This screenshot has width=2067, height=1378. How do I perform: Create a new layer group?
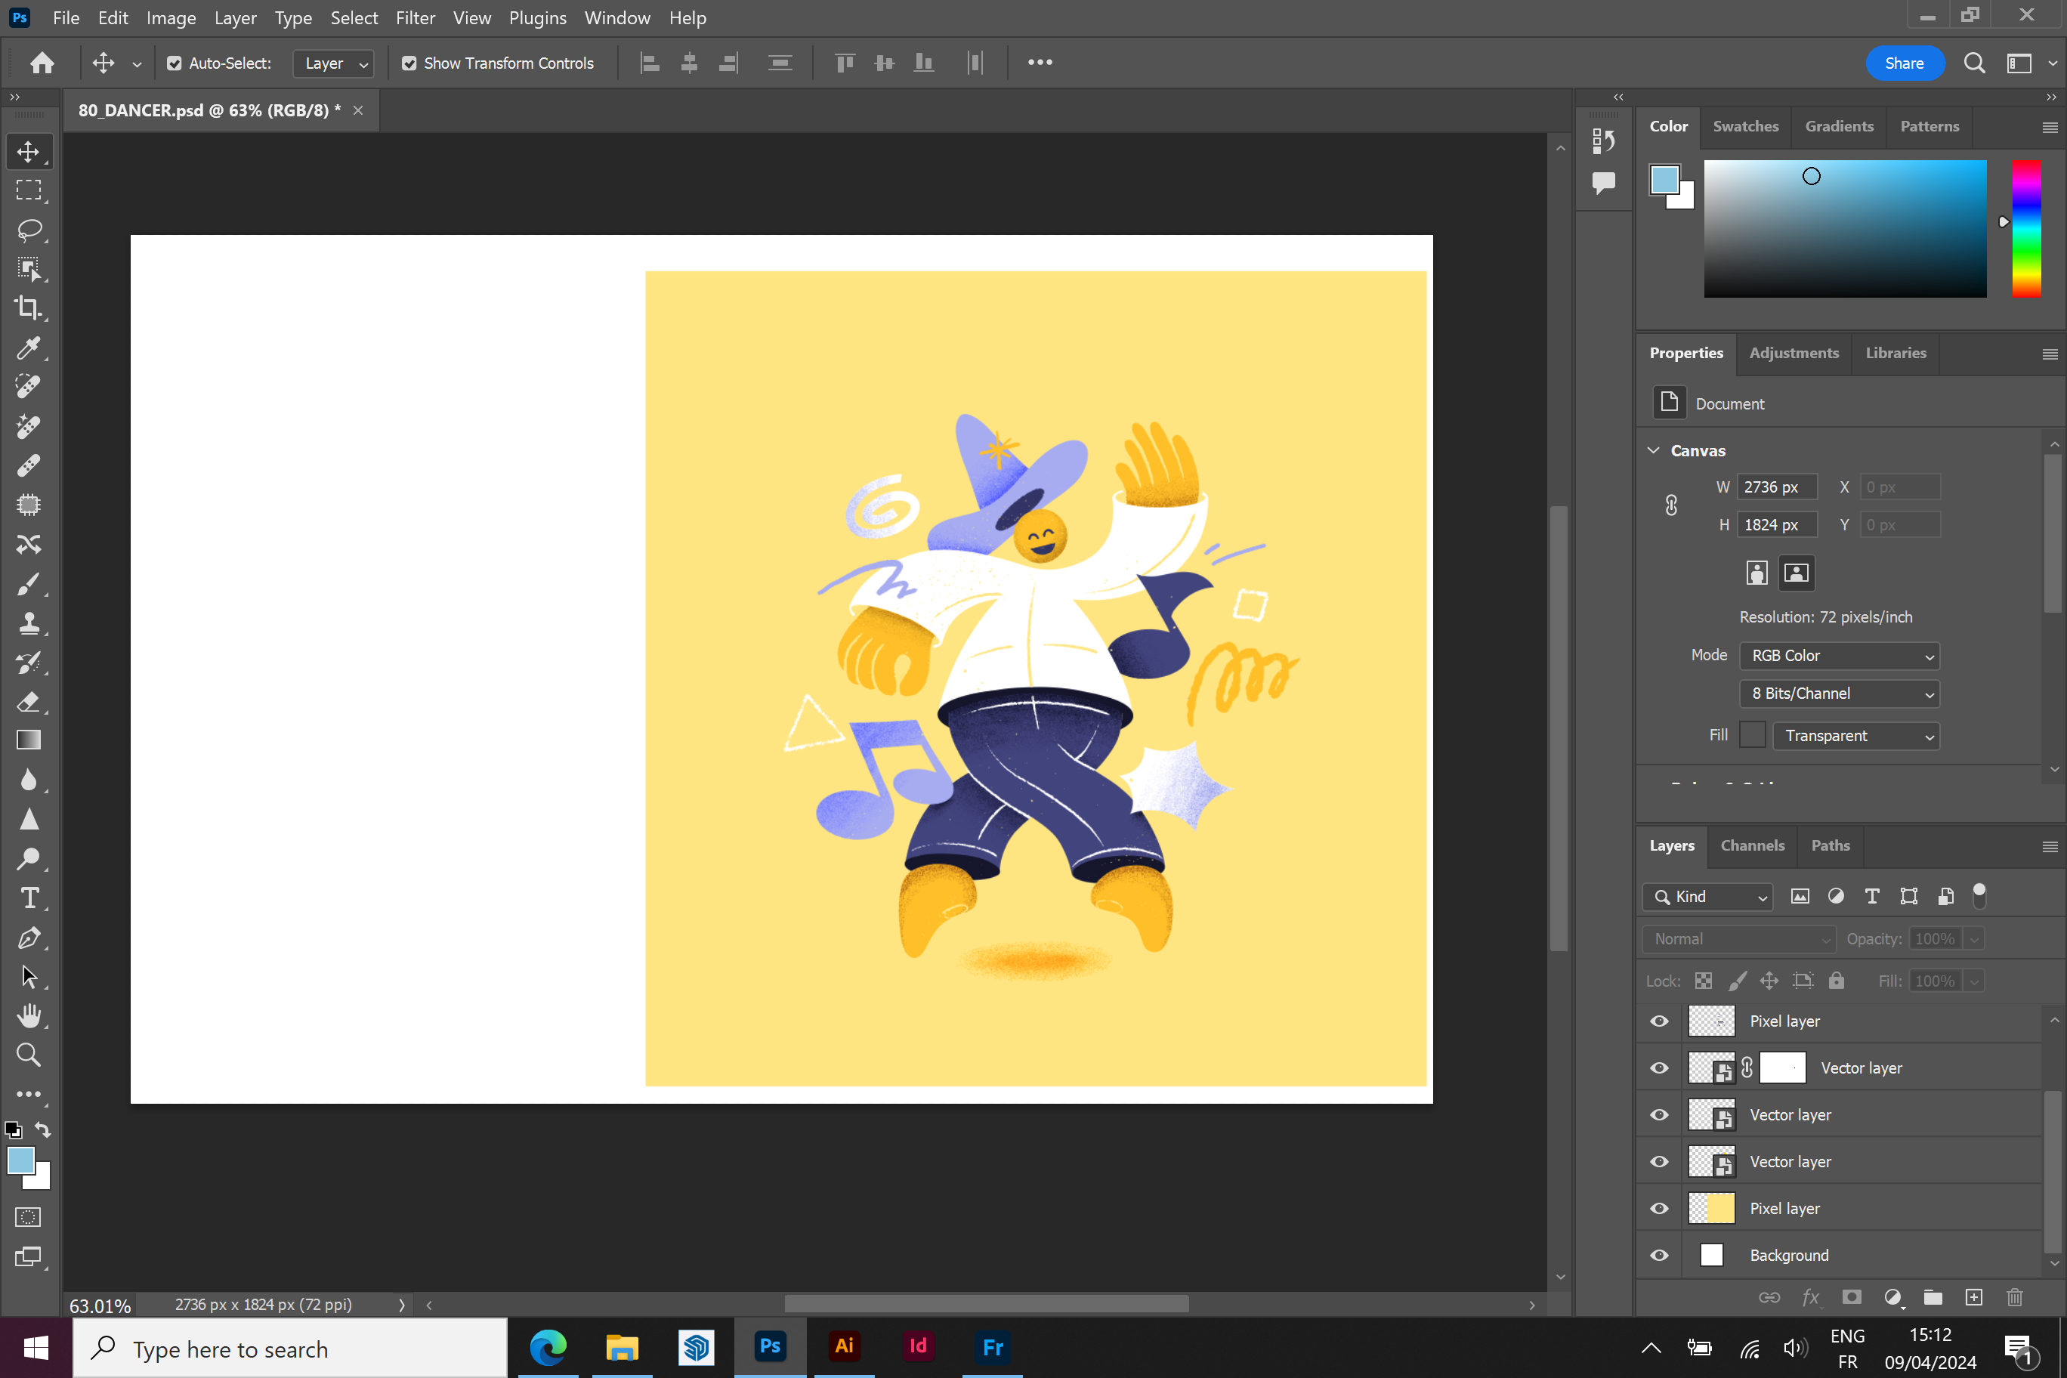1933,1297
